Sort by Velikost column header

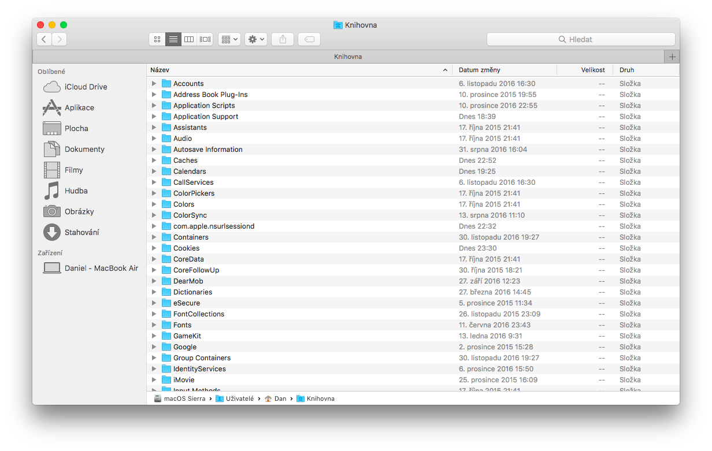(x=584, y=70)
